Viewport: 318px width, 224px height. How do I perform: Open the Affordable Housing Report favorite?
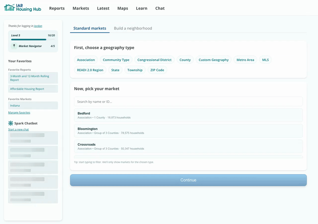coord(33,89)
